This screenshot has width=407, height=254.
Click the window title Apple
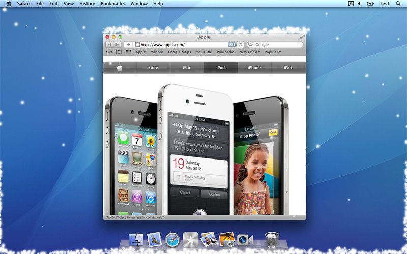(x=204, y=37)
